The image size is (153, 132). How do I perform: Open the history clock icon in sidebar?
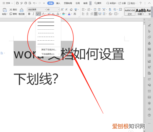149,109
